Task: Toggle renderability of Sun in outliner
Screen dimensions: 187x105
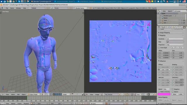Action: pyautogui.click(x=184, y=23)
